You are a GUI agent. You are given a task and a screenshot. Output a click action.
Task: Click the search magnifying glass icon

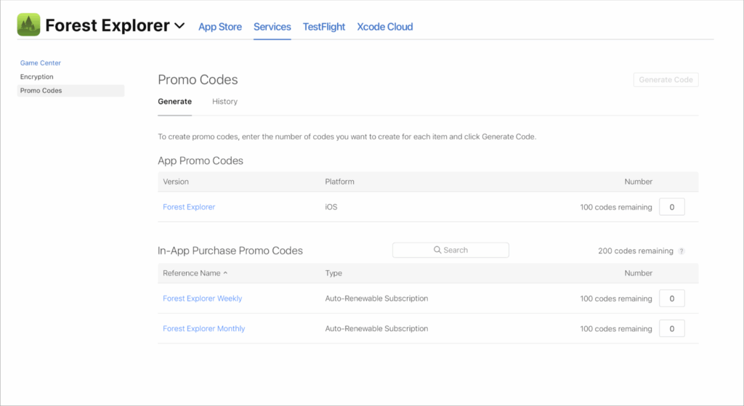437,250
